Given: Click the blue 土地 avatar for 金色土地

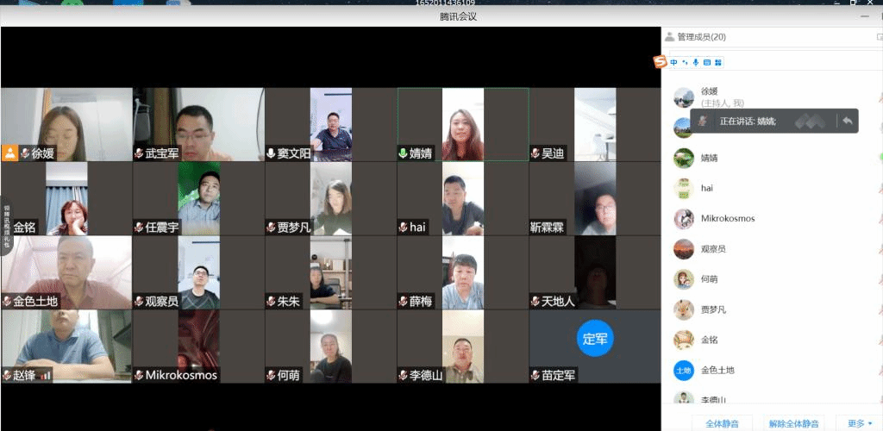Looking at the screenshot, I should click(x=684, y=371).
